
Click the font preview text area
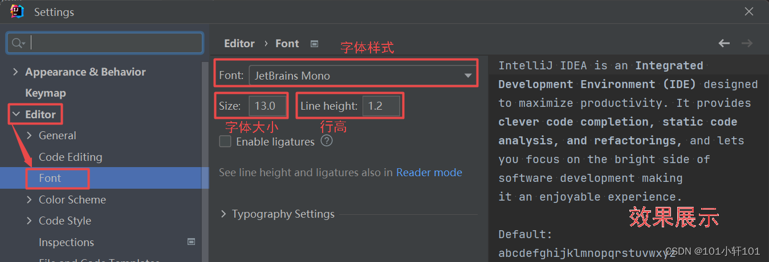pos(628,159)
